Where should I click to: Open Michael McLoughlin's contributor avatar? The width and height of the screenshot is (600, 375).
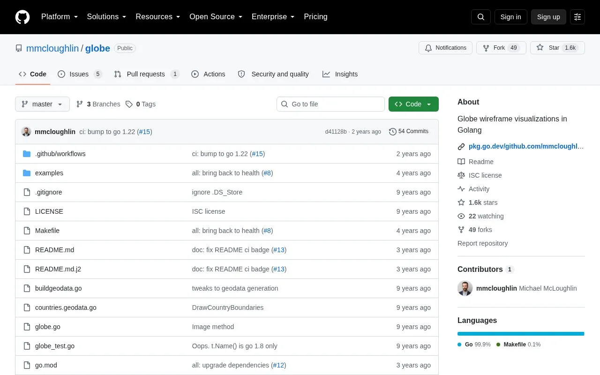[x=465, y=288]
